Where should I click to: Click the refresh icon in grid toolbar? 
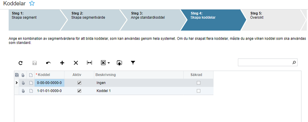(21, 63)
